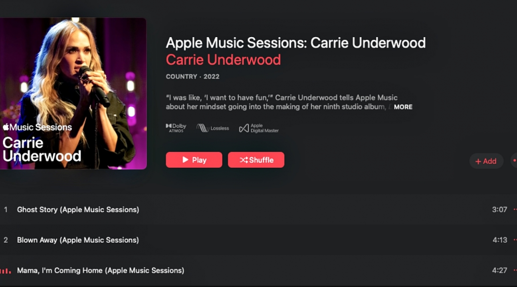
Task: Click the now-playing equalizer bars icon
Action: point(5,271)
